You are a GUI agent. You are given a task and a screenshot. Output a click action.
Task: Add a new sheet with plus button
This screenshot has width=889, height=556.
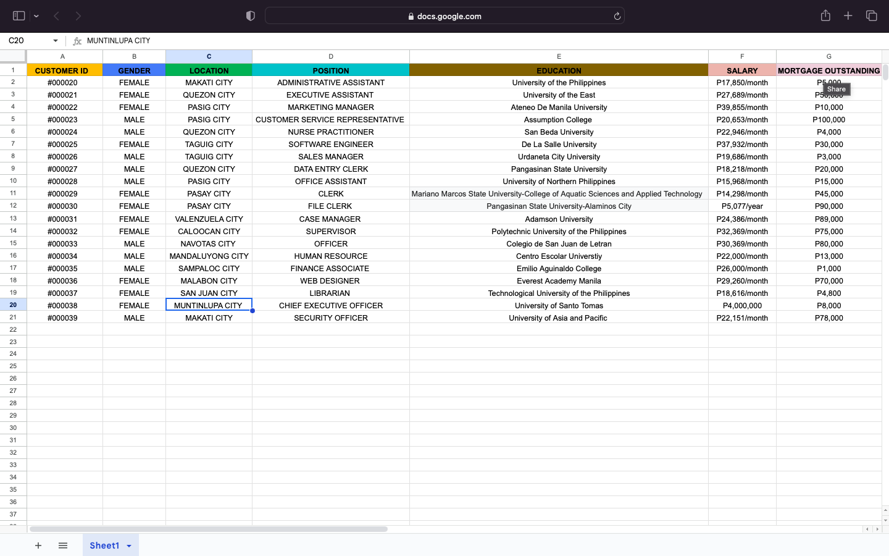coord(38,545)
